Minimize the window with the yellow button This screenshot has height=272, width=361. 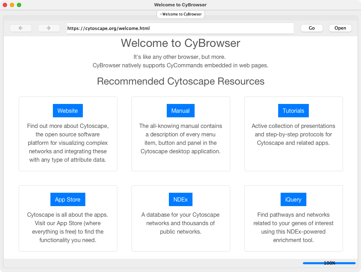pos(12,5)
